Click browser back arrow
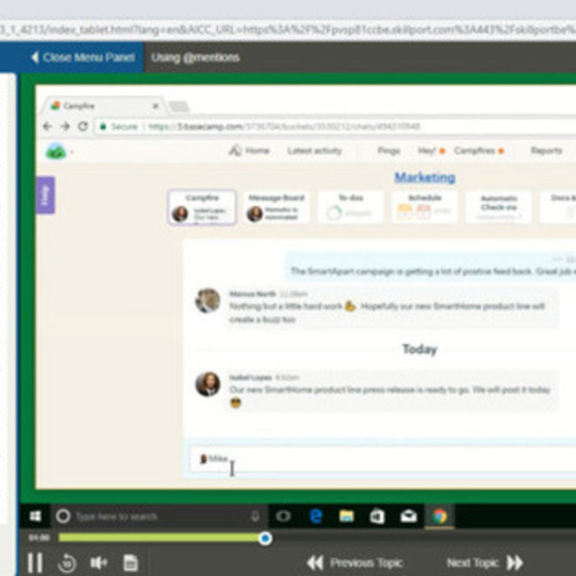The image size is (576, 576). click(x=47, y=127)
